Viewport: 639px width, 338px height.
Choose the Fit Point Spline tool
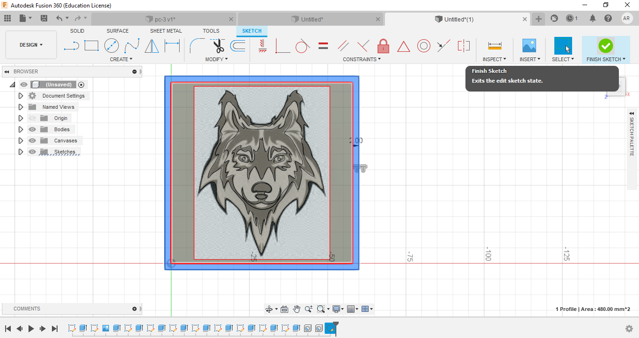(132, 46)
